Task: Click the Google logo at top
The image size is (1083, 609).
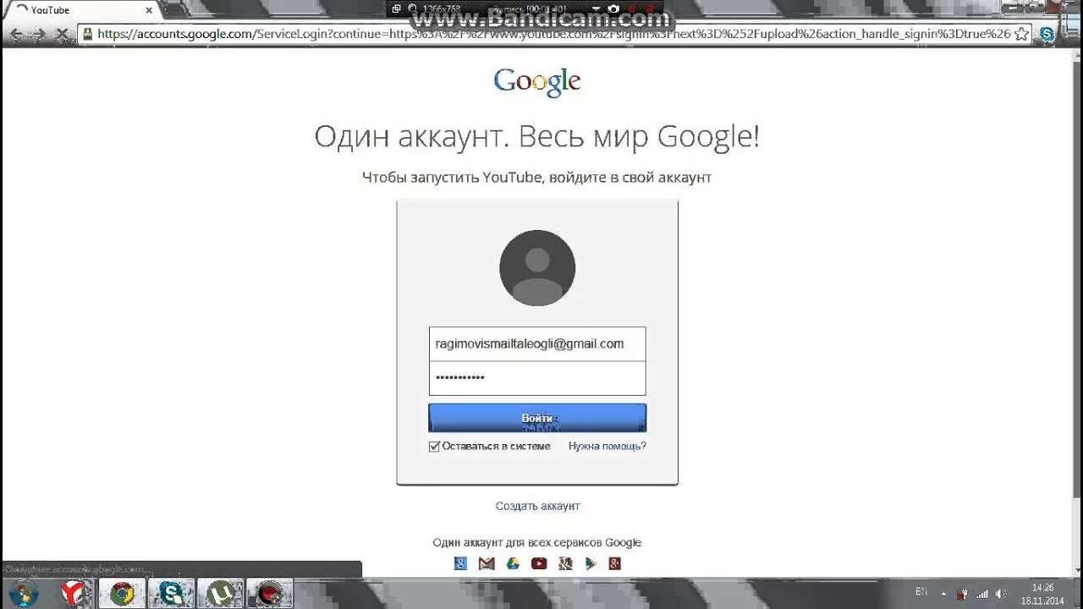Action: pos(537,82)
